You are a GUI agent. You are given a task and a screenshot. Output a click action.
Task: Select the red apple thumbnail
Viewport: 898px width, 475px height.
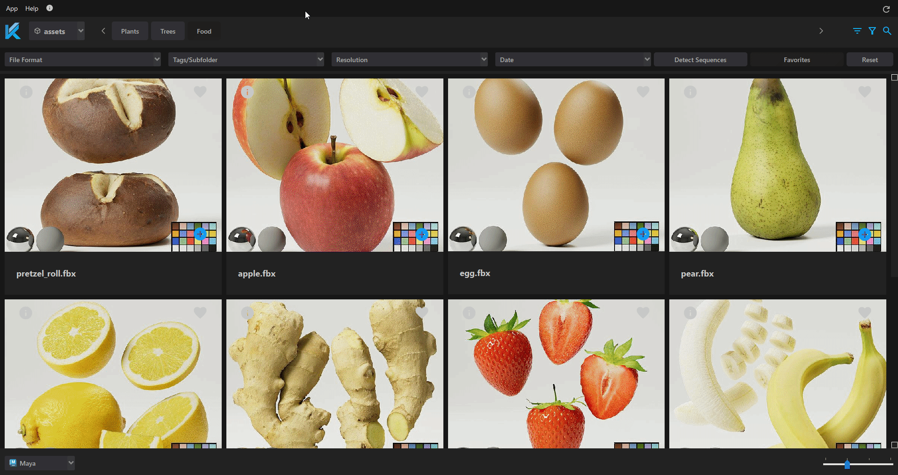pos(335,165)
